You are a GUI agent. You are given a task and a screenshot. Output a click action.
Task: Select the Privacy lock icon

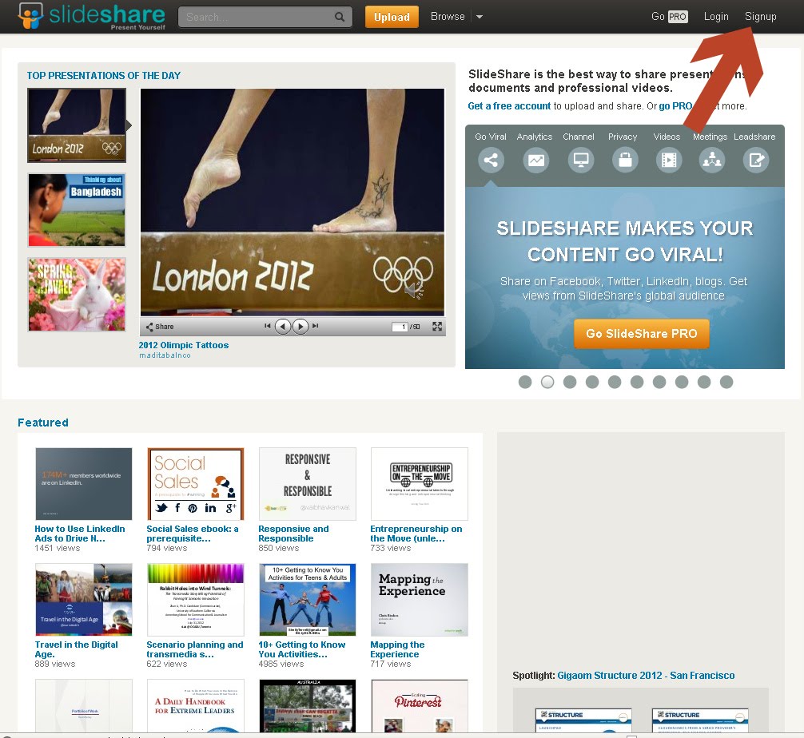pos(625,160)
